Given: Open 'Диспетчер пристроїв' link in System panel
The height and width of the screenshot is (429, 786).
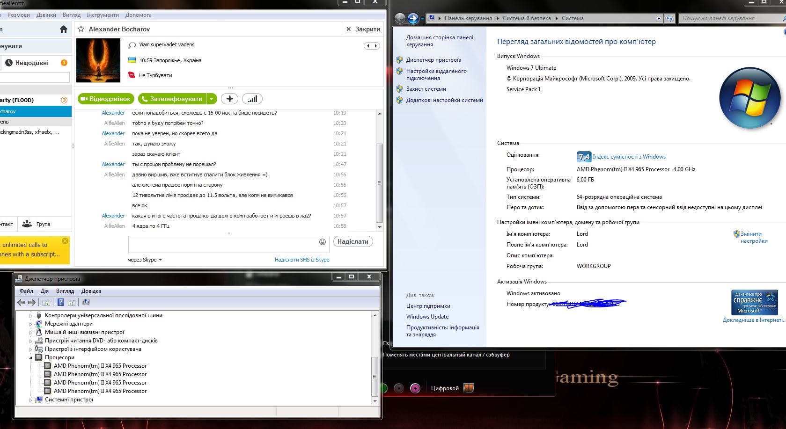Looking at the screenshot, I should (433, 60).
